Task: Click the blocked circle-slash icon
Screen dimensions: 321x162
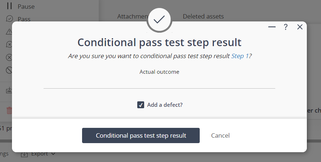Action: (9, 70)
